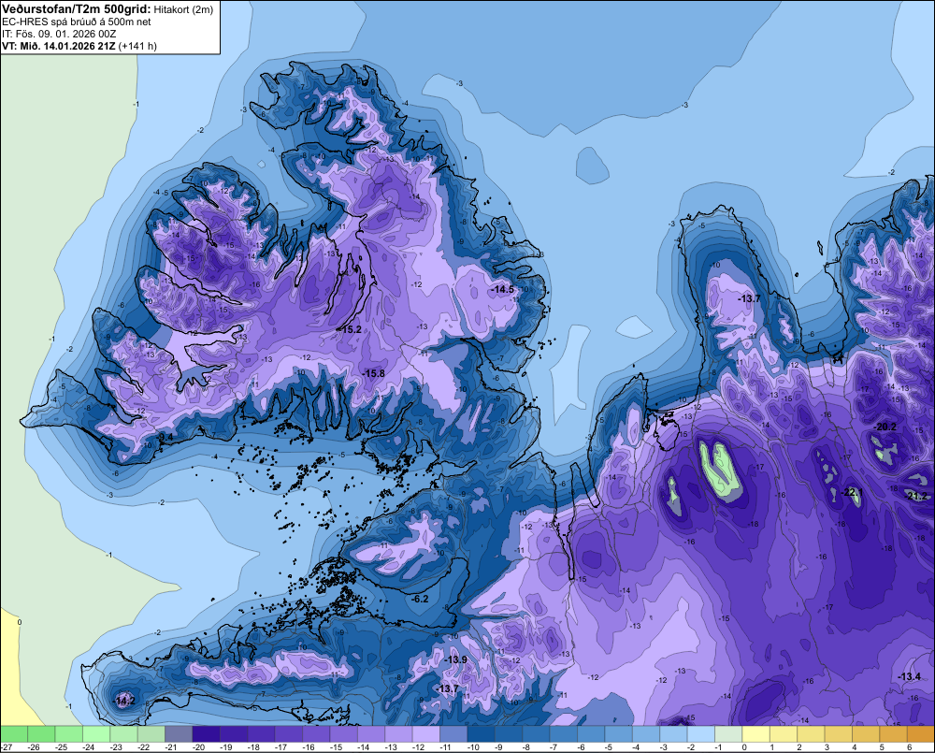Click the -24 label on the legend
This screenshot has height=753, width=935.
tap(89, 747)
